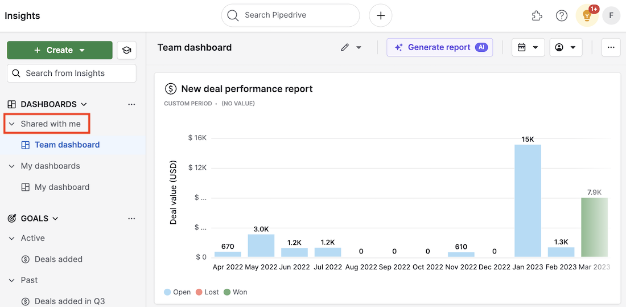The height and width of the screenshot is (307, 626).
Task: Toggle the Lost legend item
Action: tap(207, 292)
